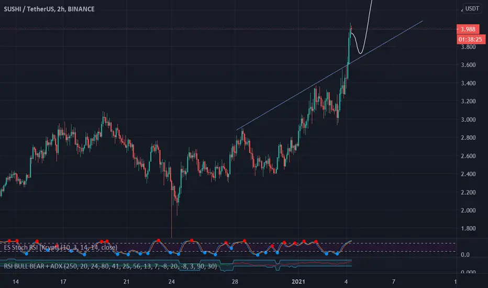
Task: Click the 2.600 price axis label
Action: point(468,156)
